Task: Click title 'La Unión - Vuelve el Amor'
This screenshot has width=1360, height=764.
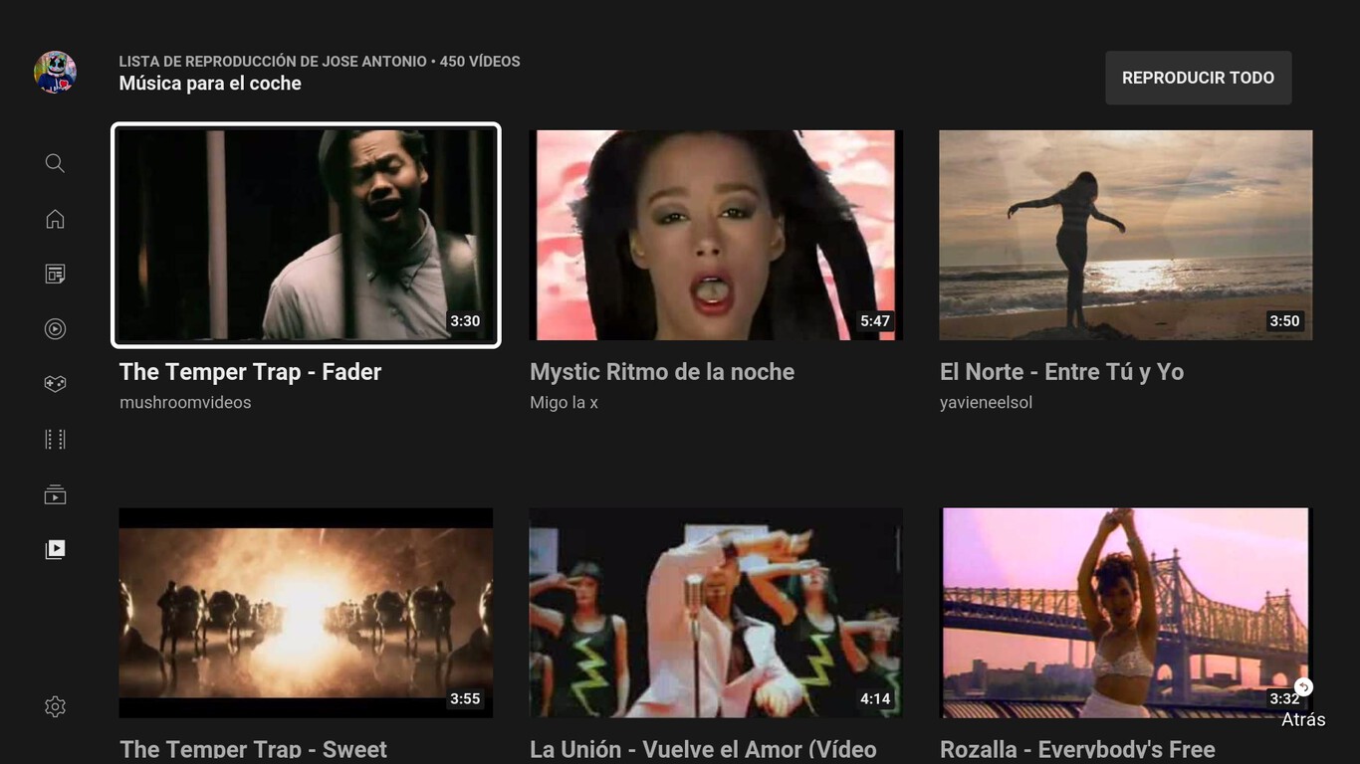Action: point(703,750)
